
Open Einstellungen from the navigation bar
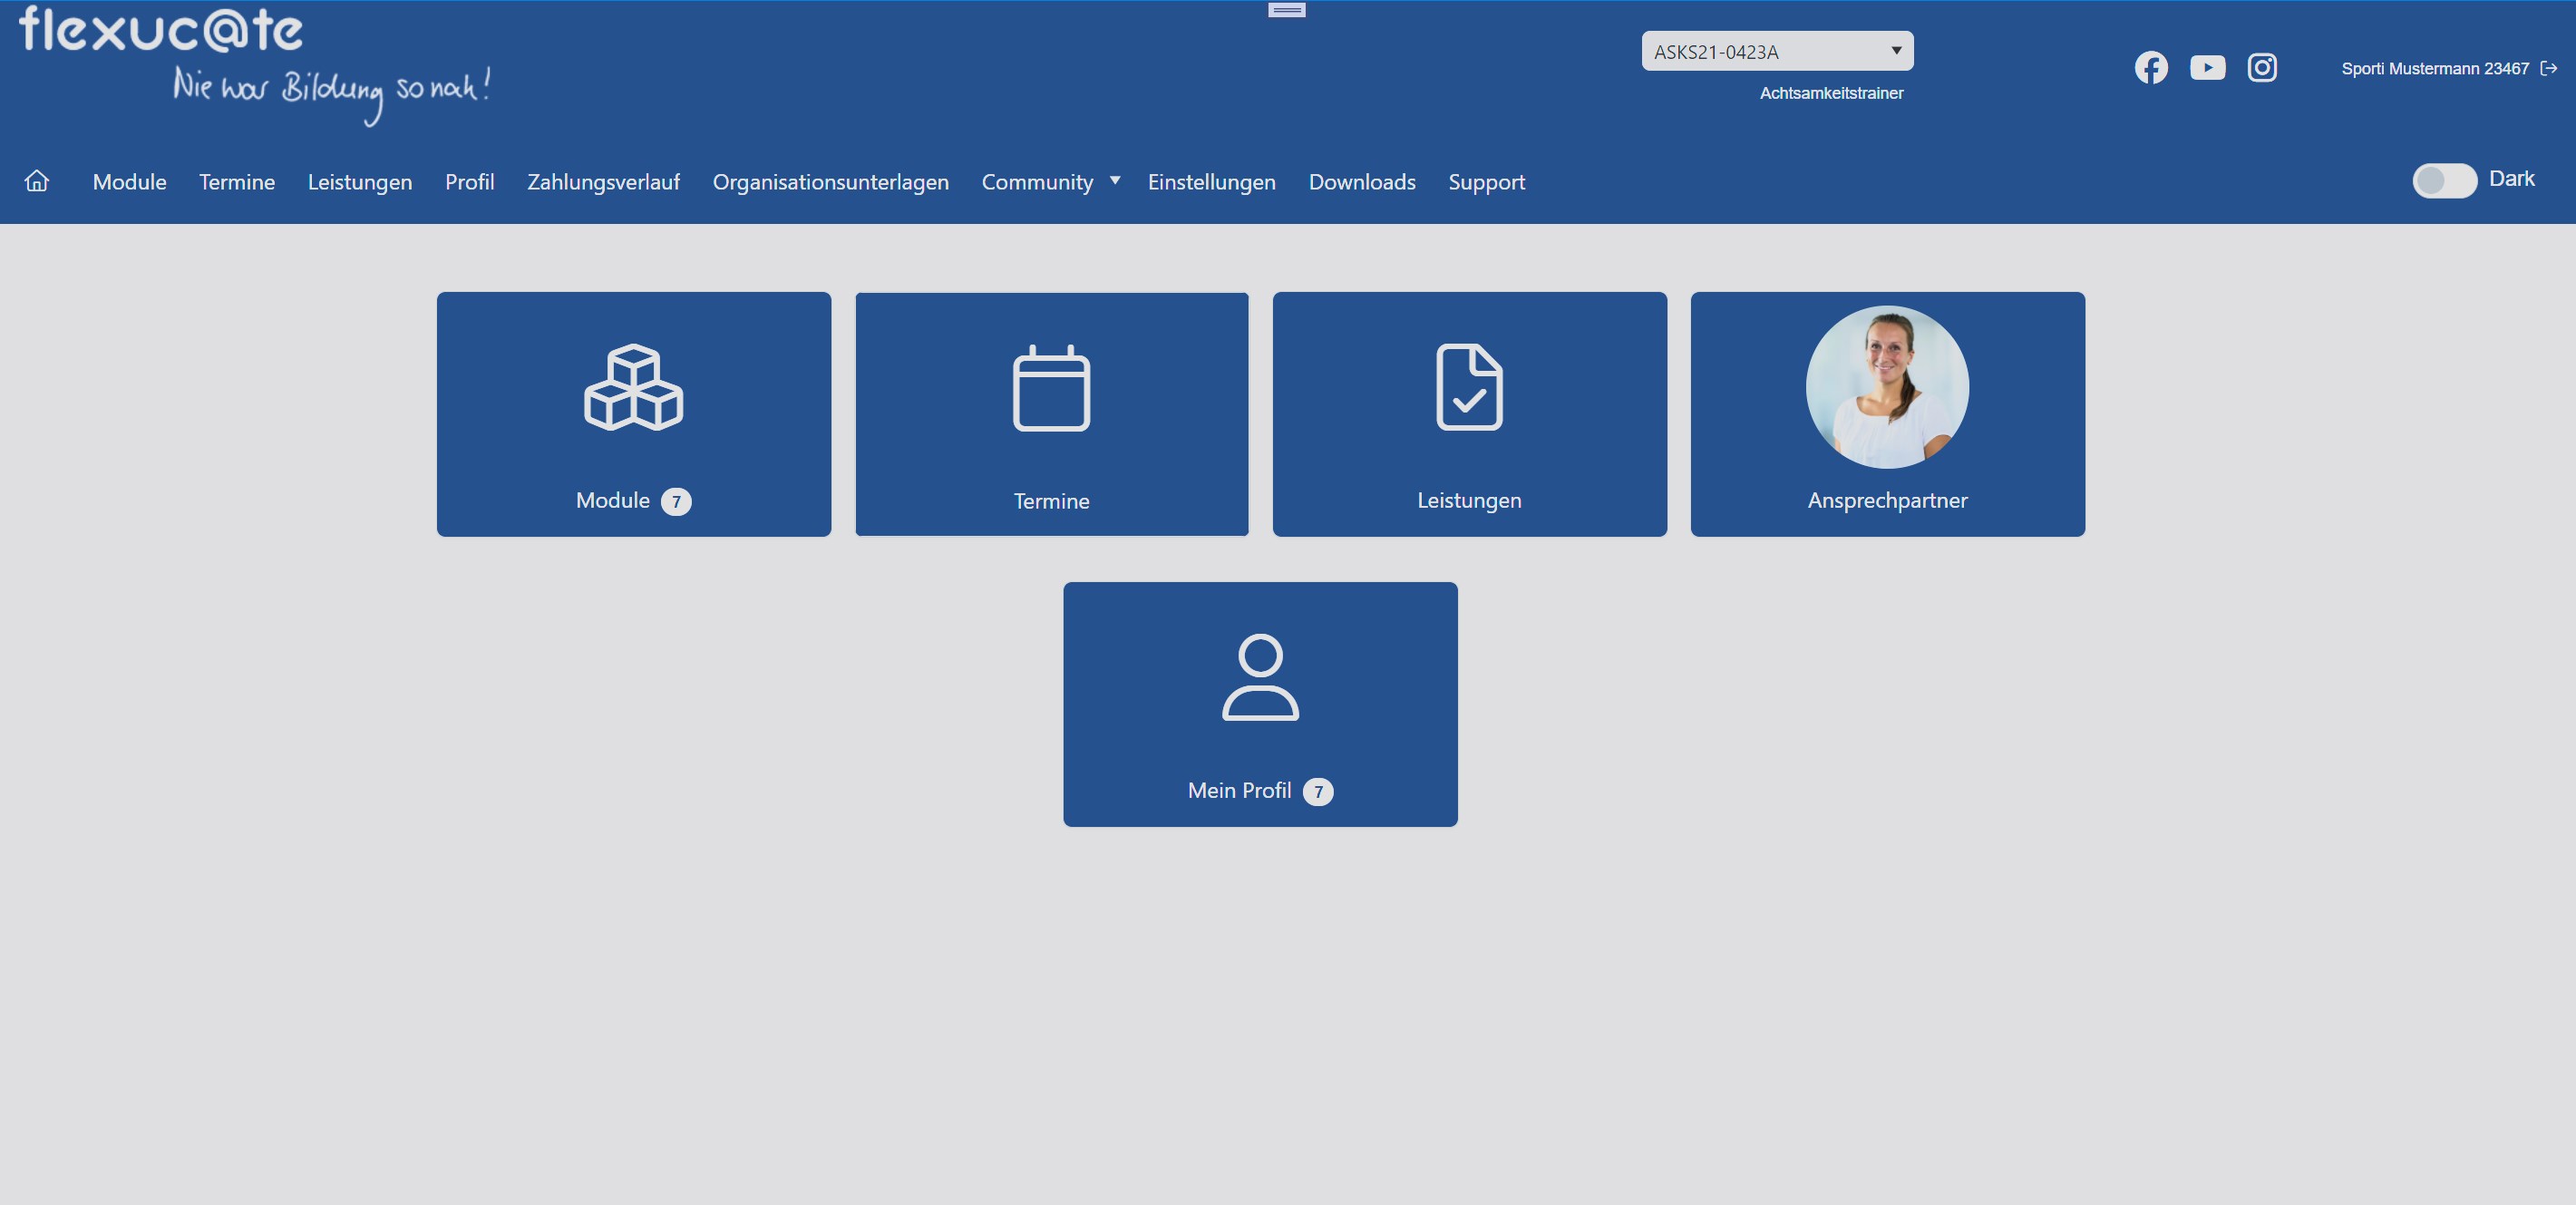pyautogui.click(x=1211, y=182)
